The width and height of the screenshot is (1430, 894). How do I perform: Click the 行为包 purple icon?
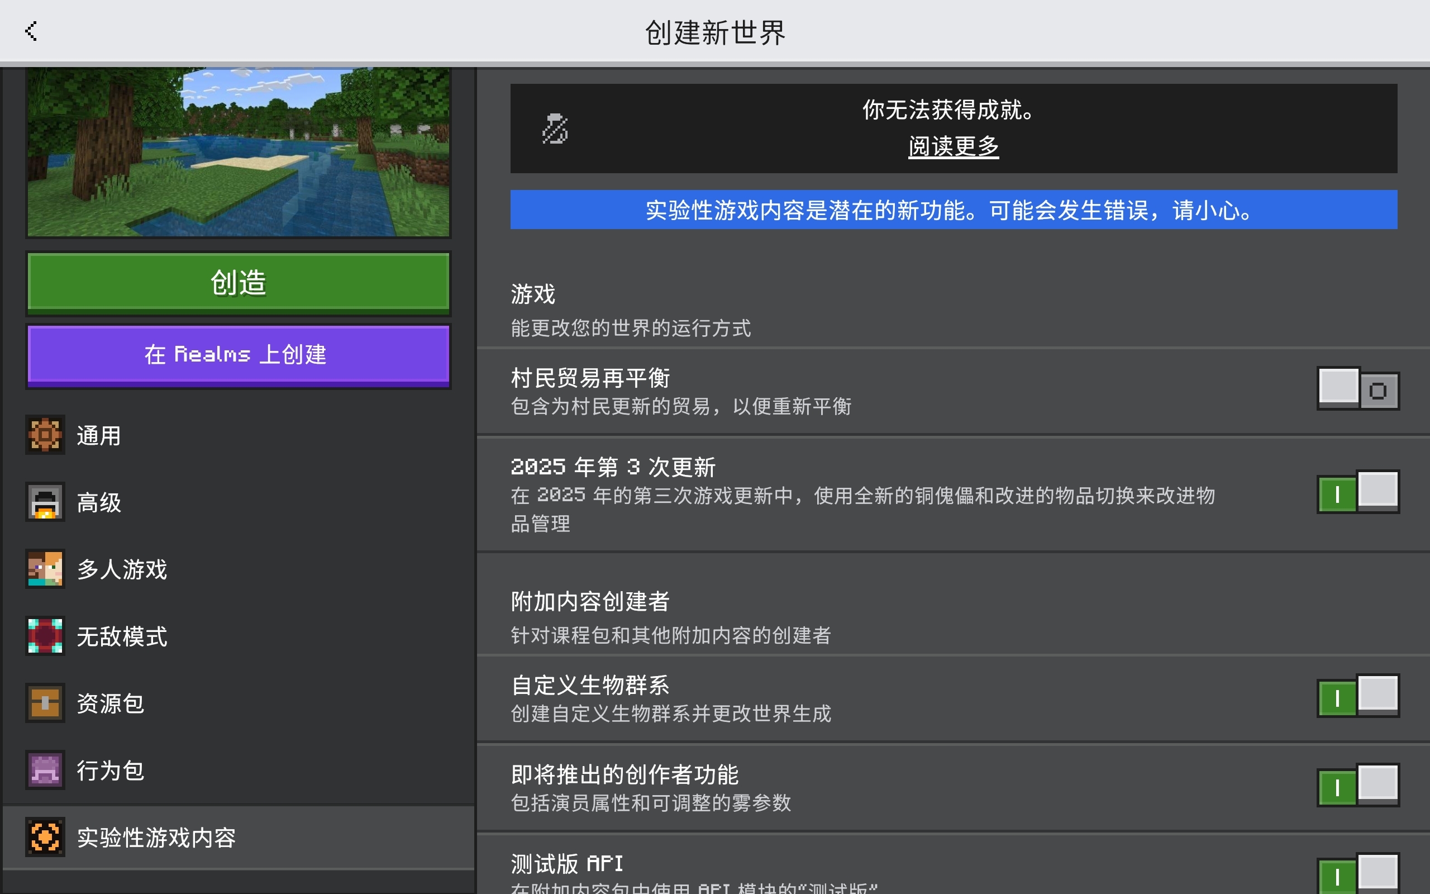(45, 770)
